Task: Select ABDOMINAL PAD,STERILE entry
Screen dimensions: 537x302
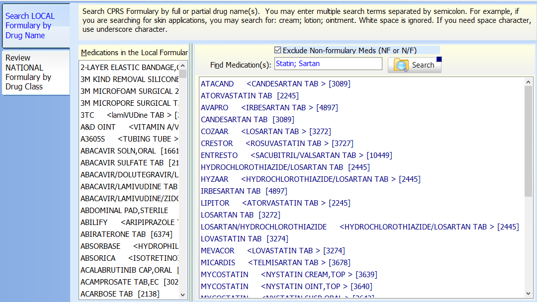Action: tap(129, 211)
